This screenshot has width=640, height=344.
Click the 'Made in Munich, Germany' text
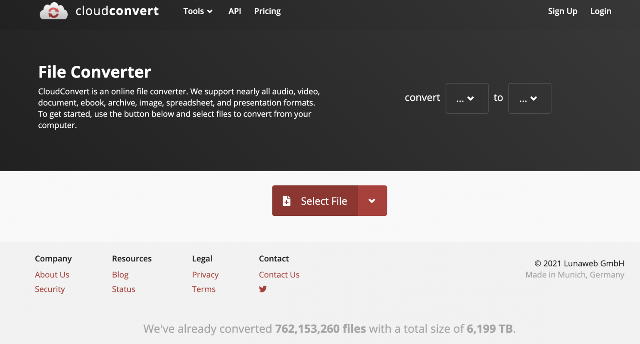pyautogui.click(x=575, y=274)
